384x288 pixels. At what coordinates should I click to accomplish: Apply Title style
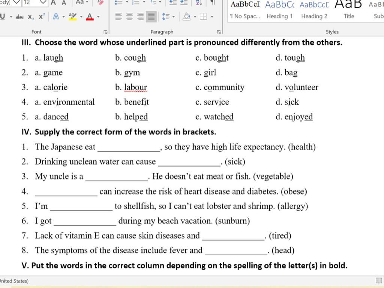point(349,10)
